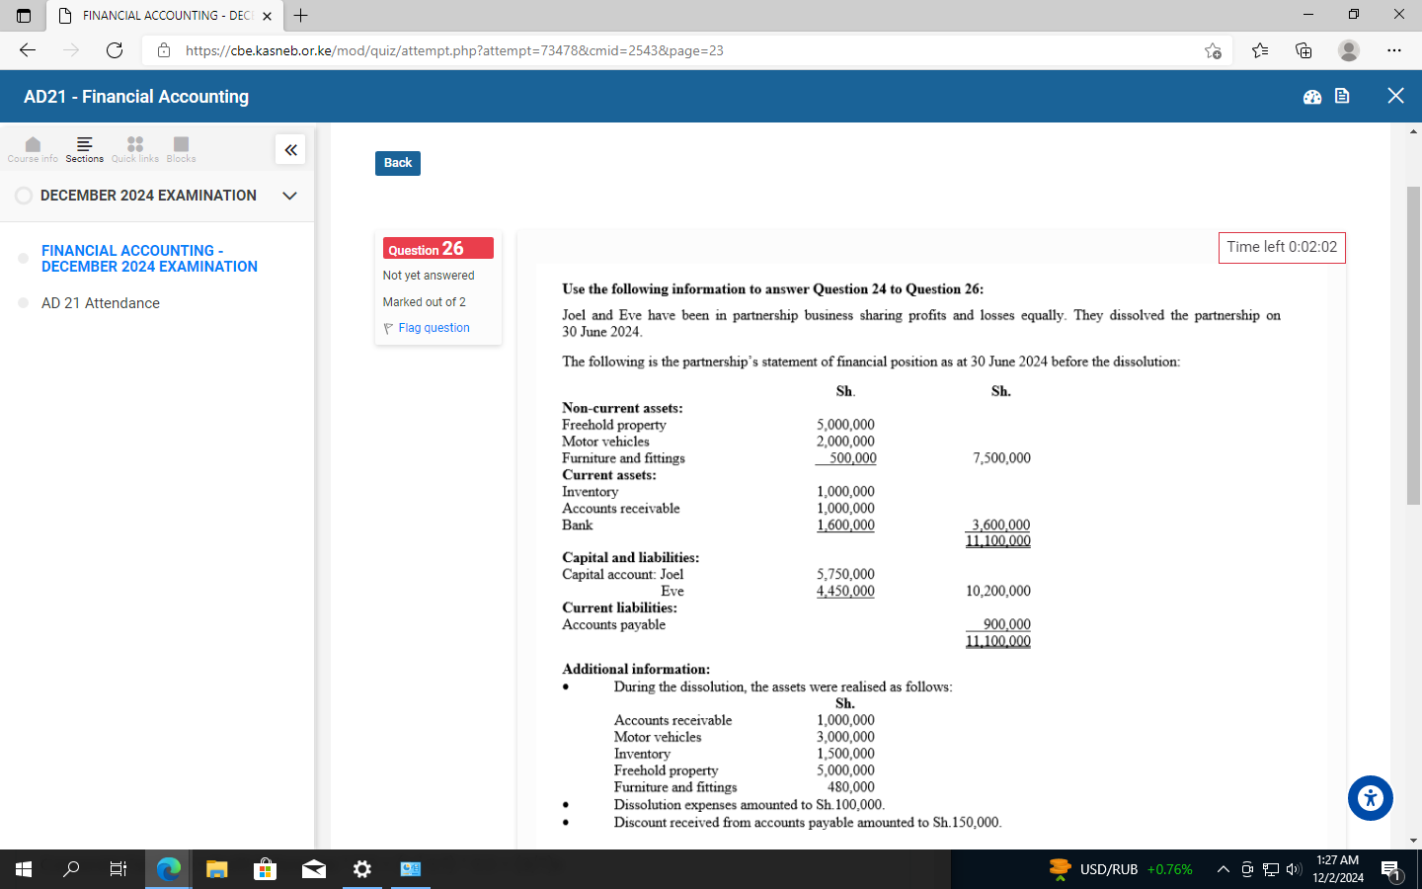Toggle completion circle for DECEMBER 2024 EXAMINATION
The height and width of the screenshot is (889, 1422).
pyautogui.click(x=24, y=196)
